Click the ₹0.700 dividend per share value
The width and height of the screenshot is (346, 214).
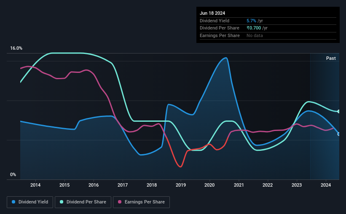coord(254,28)
